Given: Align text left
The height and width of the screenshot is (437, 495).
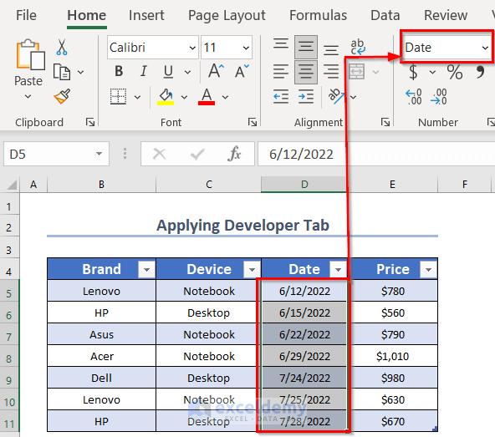Looking at the screenshot, I should (281, 72).
